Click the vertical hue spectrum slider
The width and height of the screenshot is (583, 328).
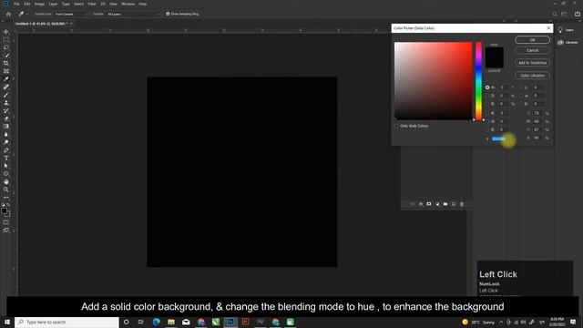[x=478, y=81]
